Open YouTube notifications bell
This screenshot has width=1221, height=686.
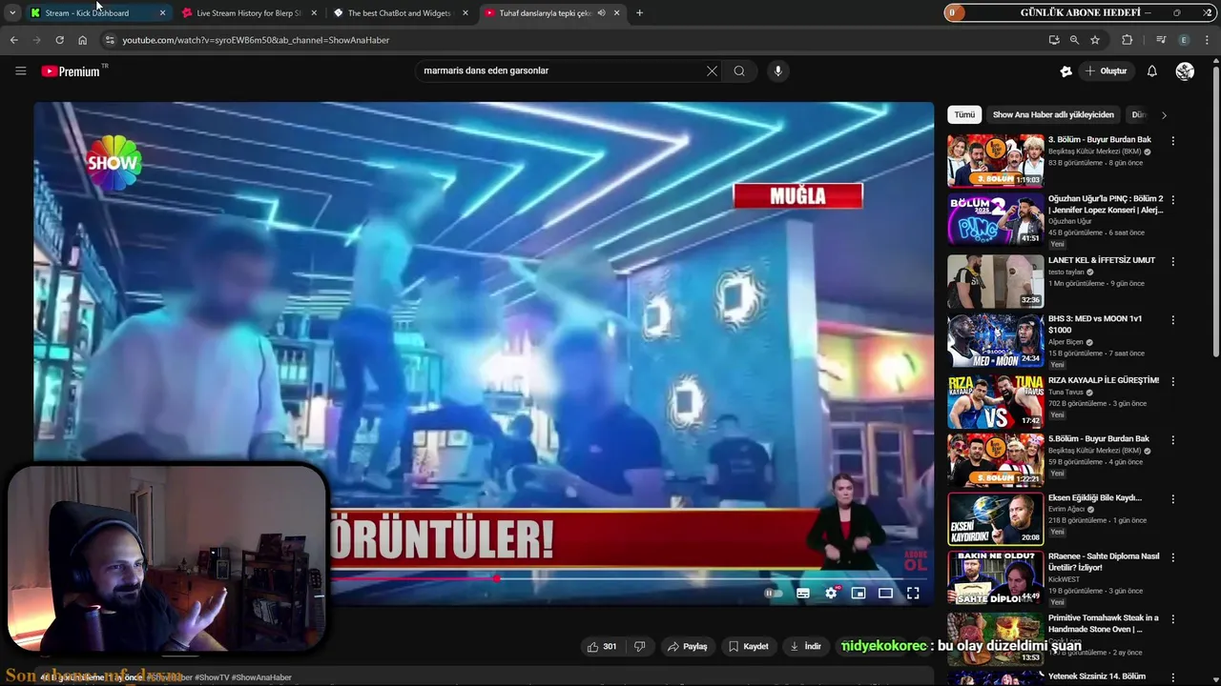pyautogui.click(x=1151, y=71)
